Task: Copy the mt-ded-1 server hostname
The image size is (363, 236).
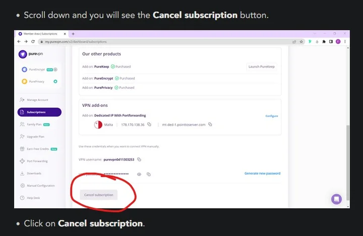Action: click(x=210, y=125)
